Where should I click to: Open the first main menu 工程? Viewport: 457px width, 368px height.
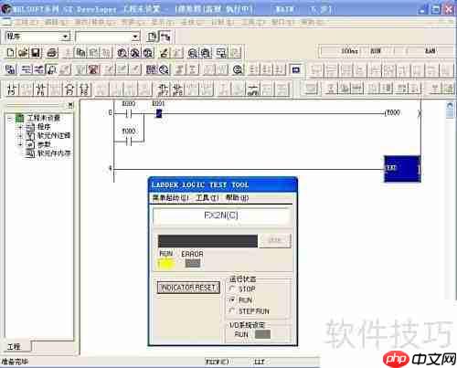[26, 22]
